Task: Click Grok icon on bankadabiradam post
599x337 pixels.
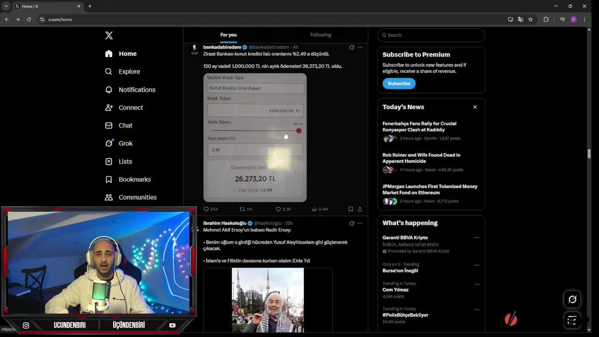Action: pos(351,47)
